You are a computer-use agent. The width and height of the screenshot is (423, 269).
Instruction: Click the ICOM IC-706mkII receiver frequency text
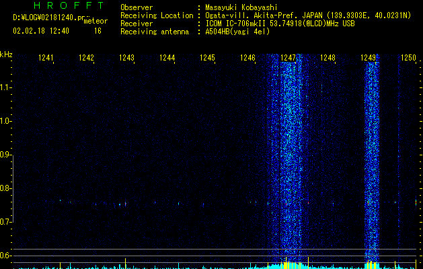(x=280, y=24)
